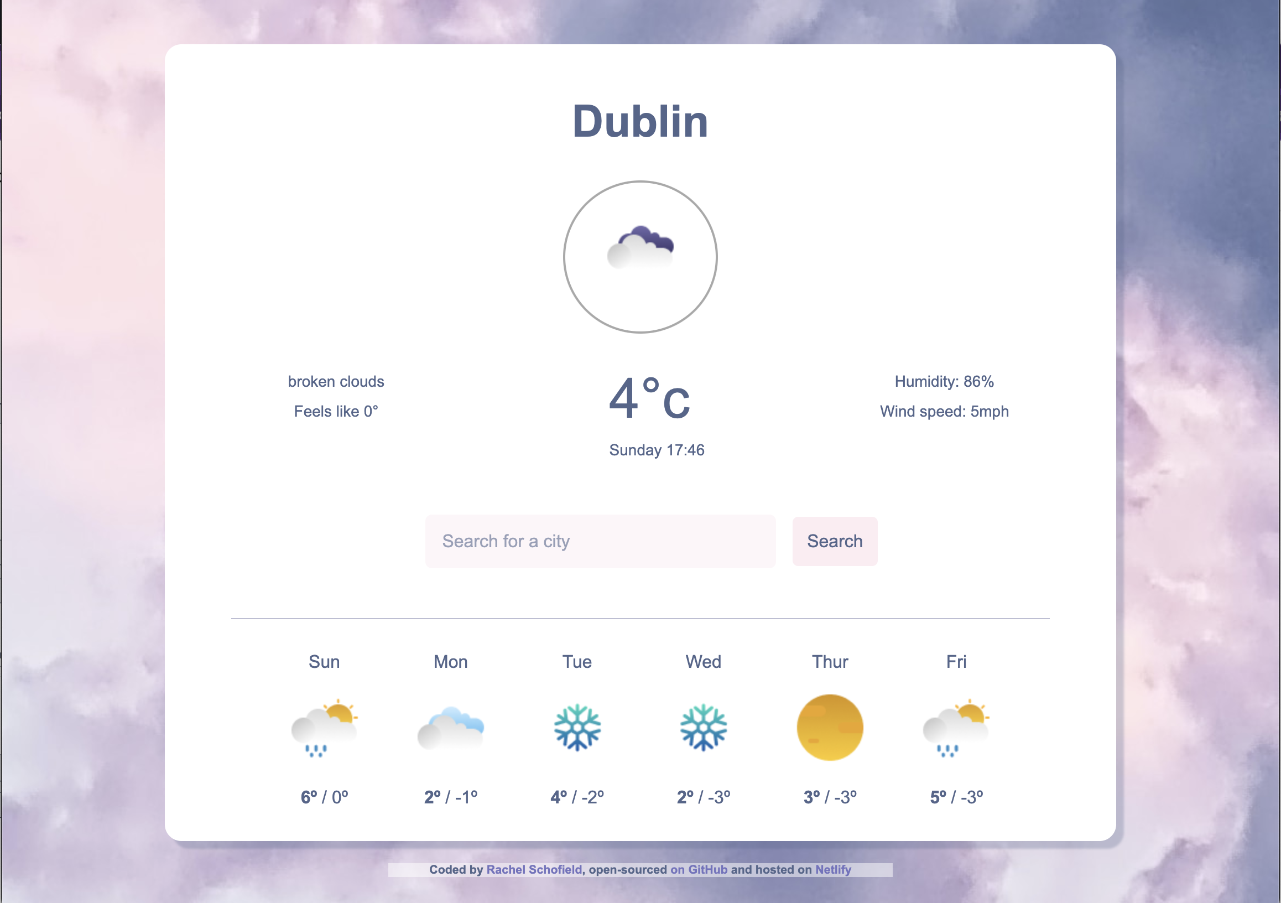Click the Search button
Screen dimensions: 1281x903
click(835, 541)
